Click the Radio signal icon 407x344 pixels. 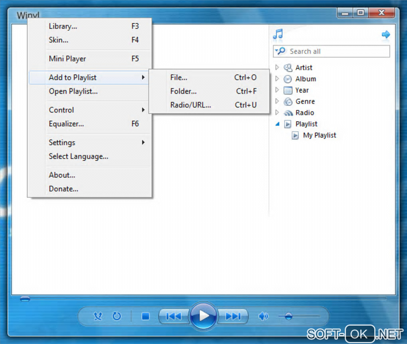[288, 113]
